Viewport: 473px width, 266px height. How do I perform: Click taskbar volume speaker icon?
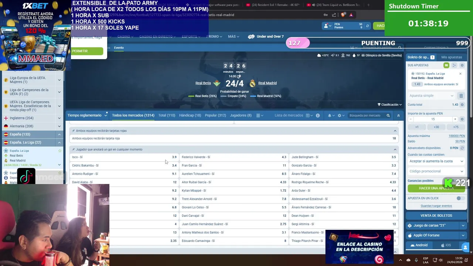(440, 260)
